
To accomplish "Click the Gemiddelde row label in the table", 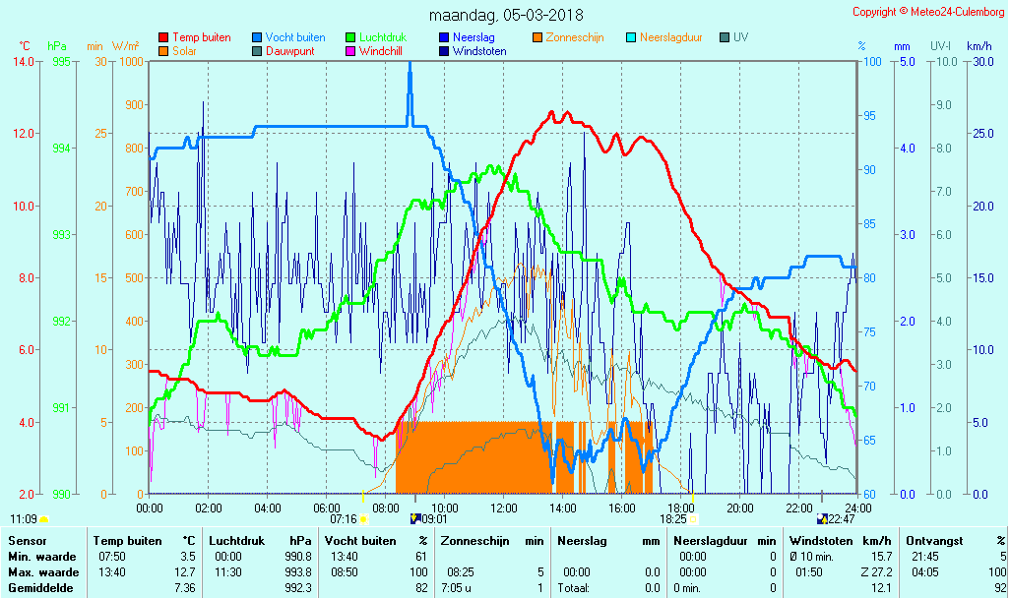I will (x=40, y=587).
